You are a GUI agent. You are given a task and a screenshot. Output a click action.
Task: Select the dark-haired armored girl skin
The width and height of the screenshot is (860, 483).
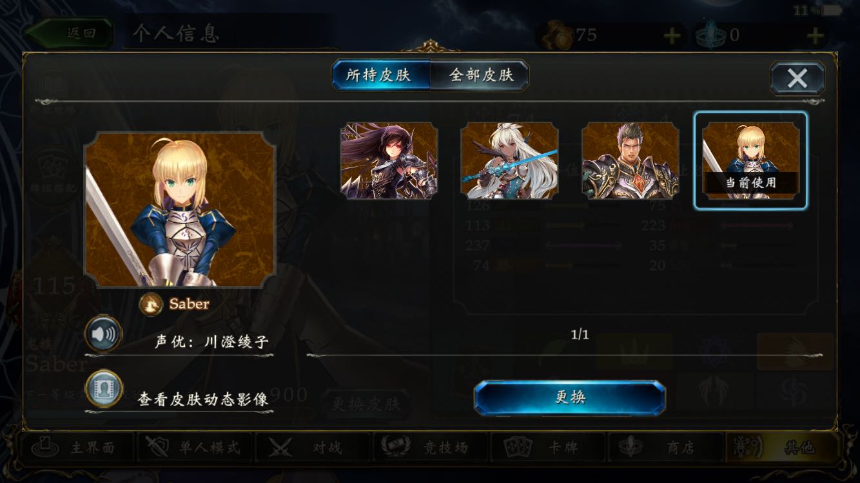point(389,160)
